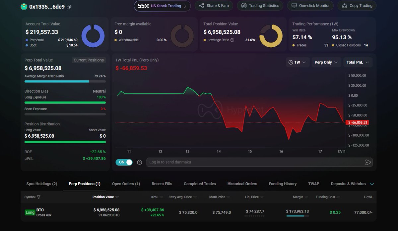Click the danmaku message input field
Image resolution: width=398 pixels, height=231 pixels.
point(255,162)
